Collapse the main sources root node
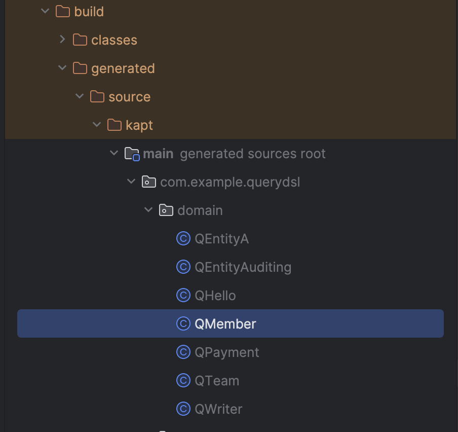Image resolution: width=458 pixels, height=432 pixels. click(114, 153)
